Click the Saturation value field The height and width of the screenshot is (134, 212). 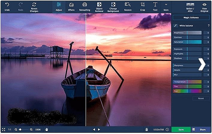[x=207, y=42]
